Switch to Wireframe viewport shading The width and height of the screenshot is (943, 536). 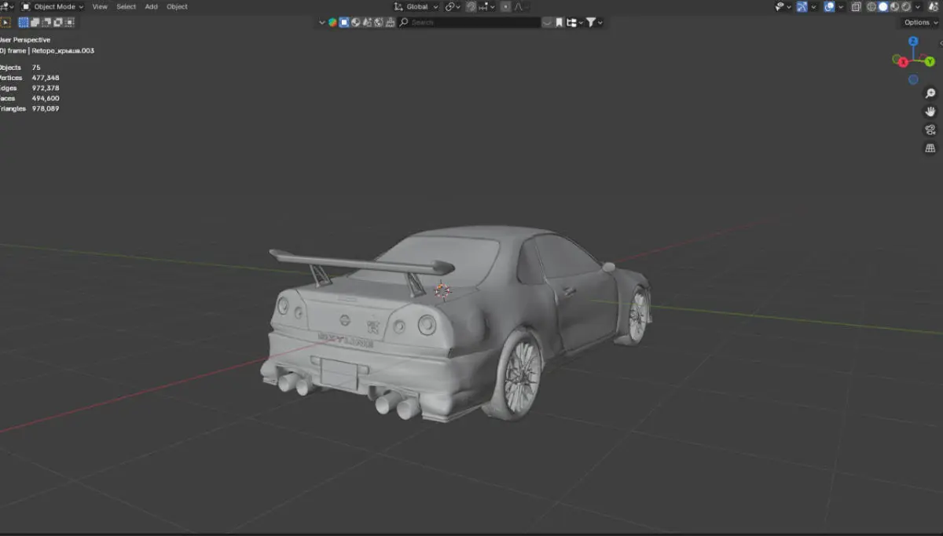pos(871,7)
